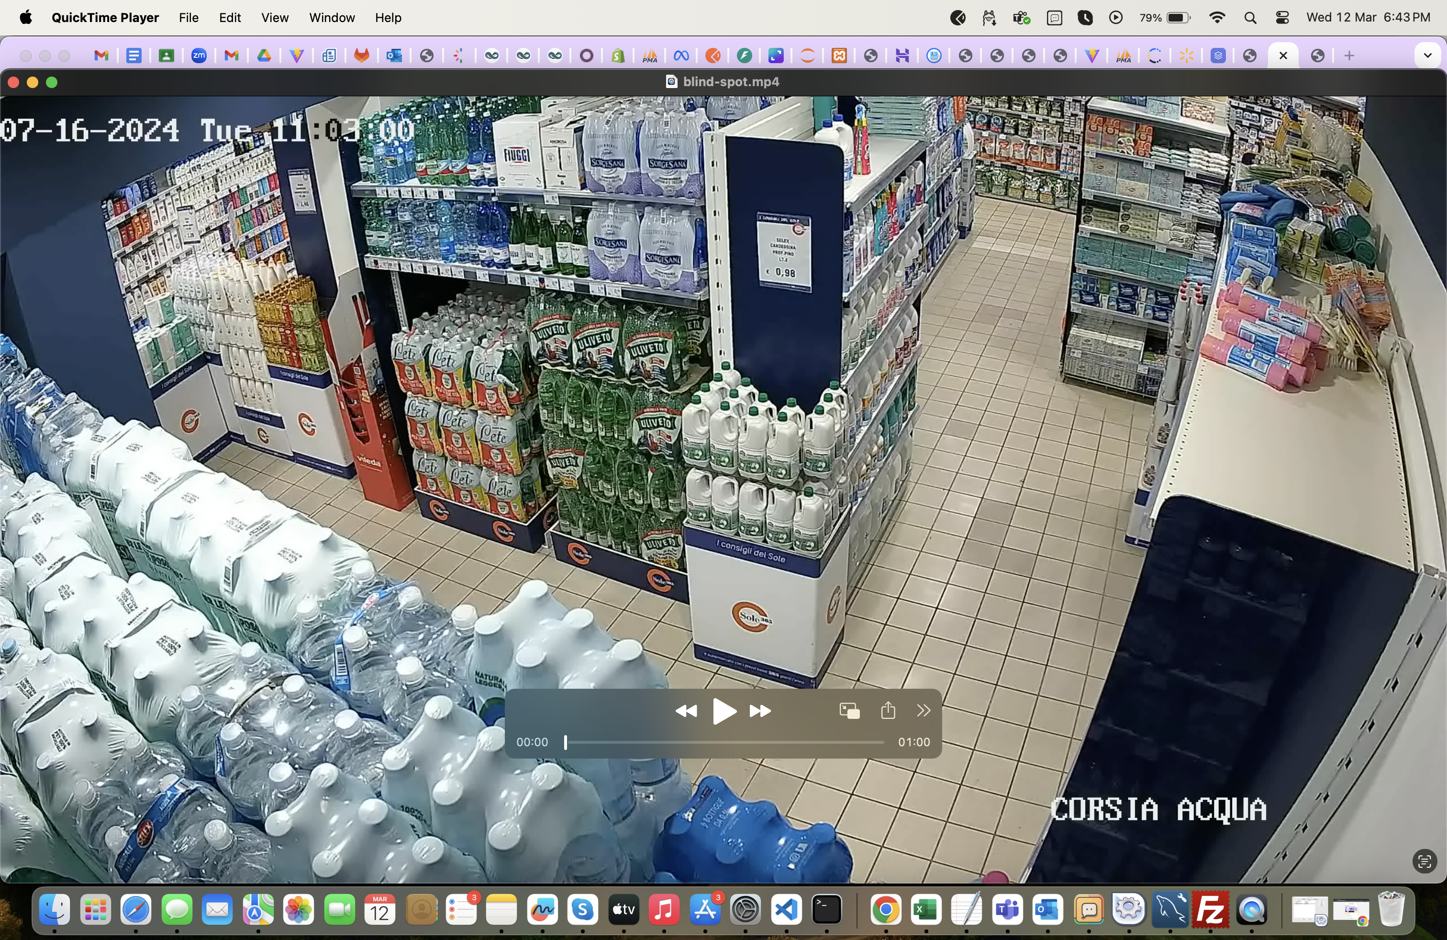Image resolution: width=1447 pixels, height=940 pixels.
Task: Open Finder from the Dock
Action: point(55,909)
